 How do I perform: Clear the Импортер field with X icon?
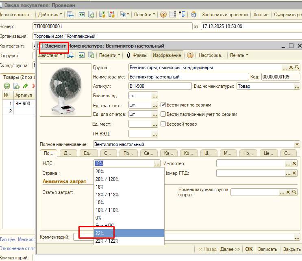click(295, 163)
